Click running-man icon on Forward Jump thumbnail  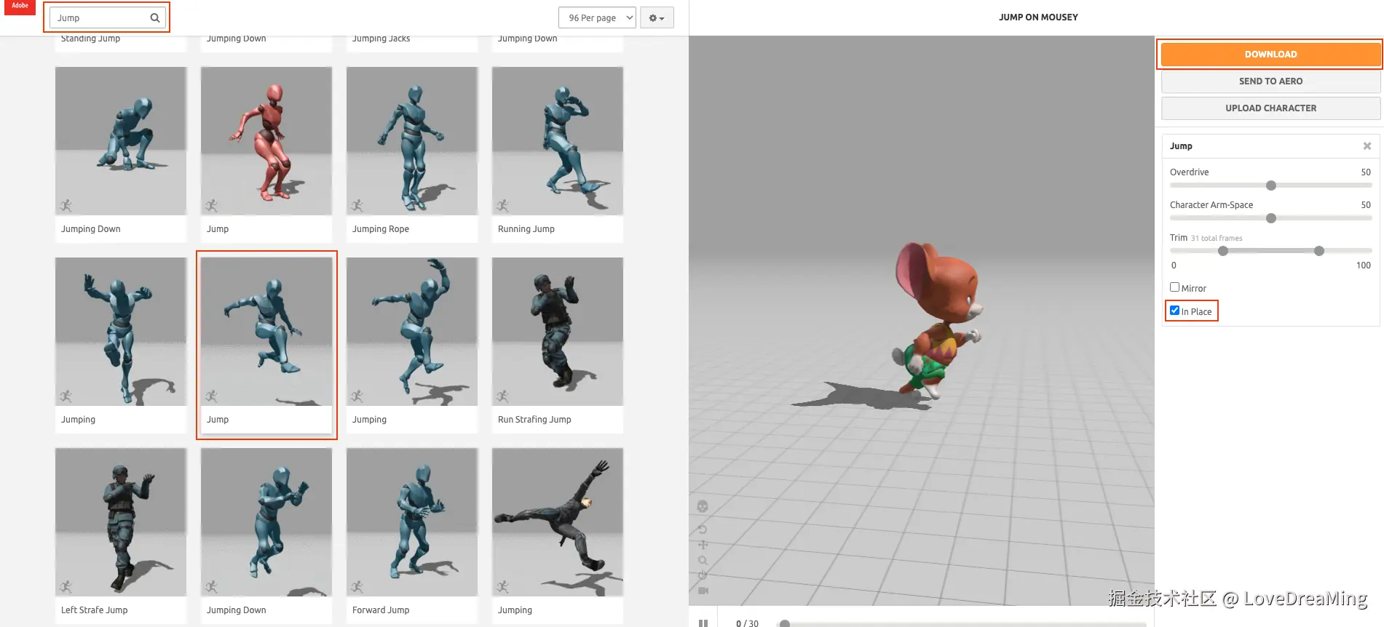(x=357, y=587)
